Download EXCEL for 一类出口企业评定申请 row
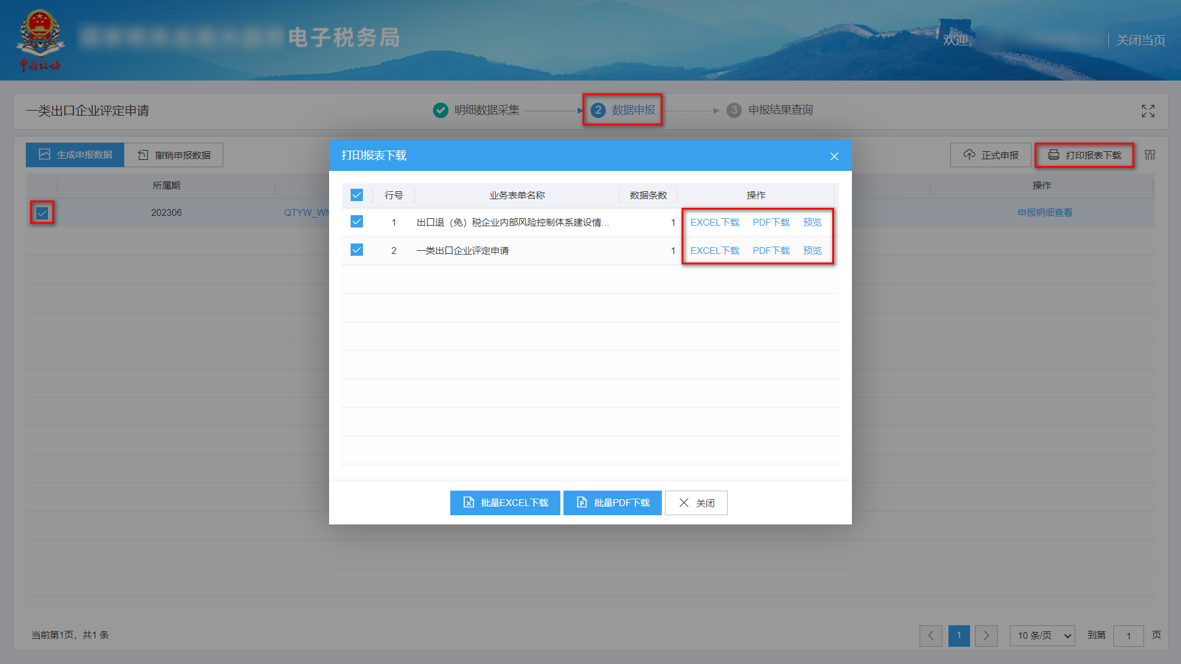The height and width of the screenshot is (664, 1181). [714, 250]
